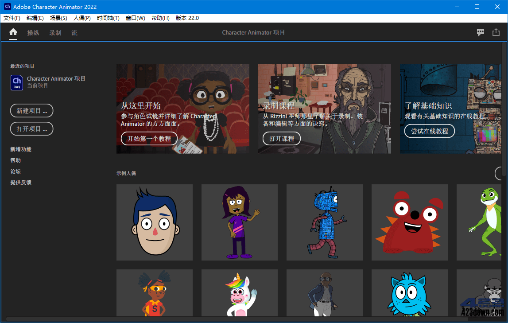Click the share/export icon in top right
Viewport: 508px width, 323px height.
tap(496, 32)
